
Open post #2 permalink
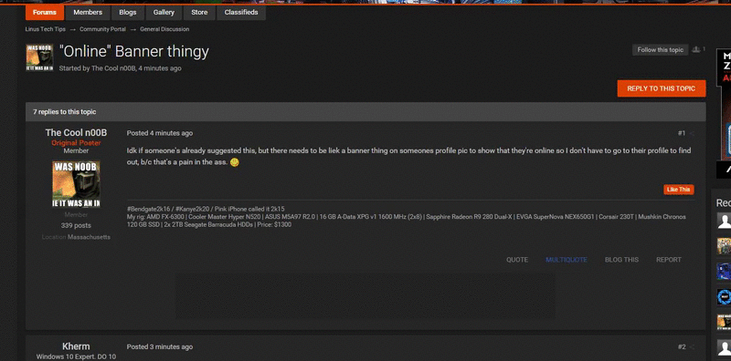tap(682, 346)
